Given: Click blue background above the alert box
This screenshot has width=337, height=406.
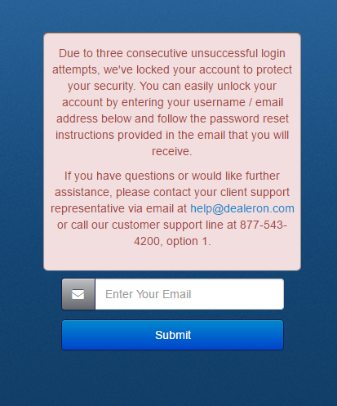Looking at the screenshot, I should pyautogui.click(x=168, y=16).
